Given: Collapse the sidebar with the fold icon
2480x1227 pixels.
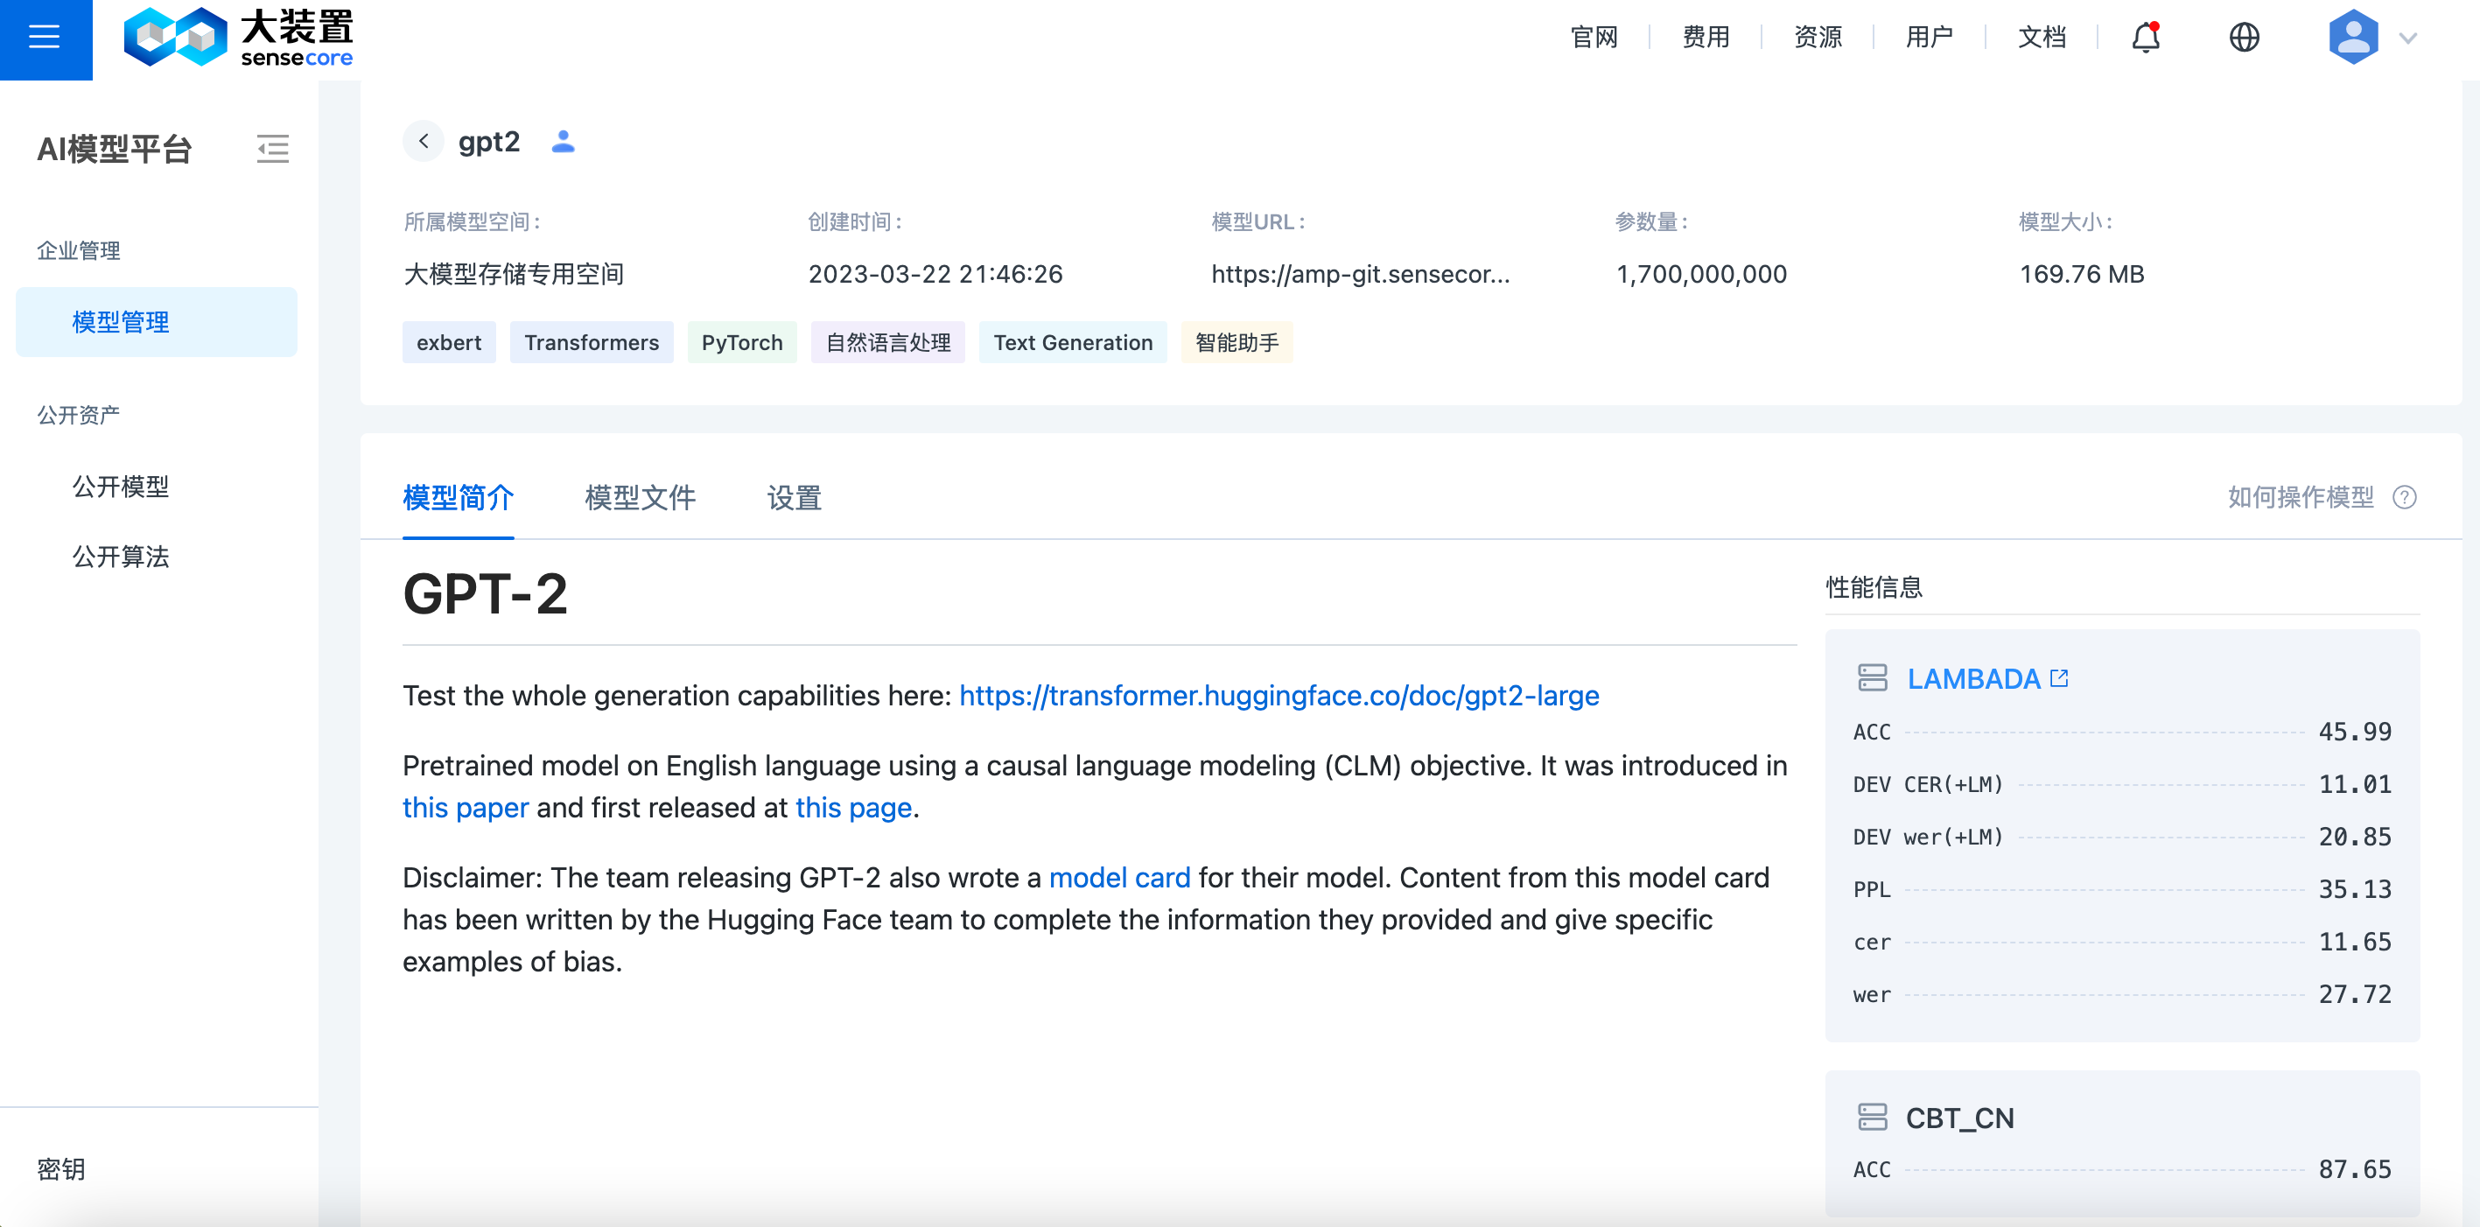Looking at the screenshot, I should (272, 148).
